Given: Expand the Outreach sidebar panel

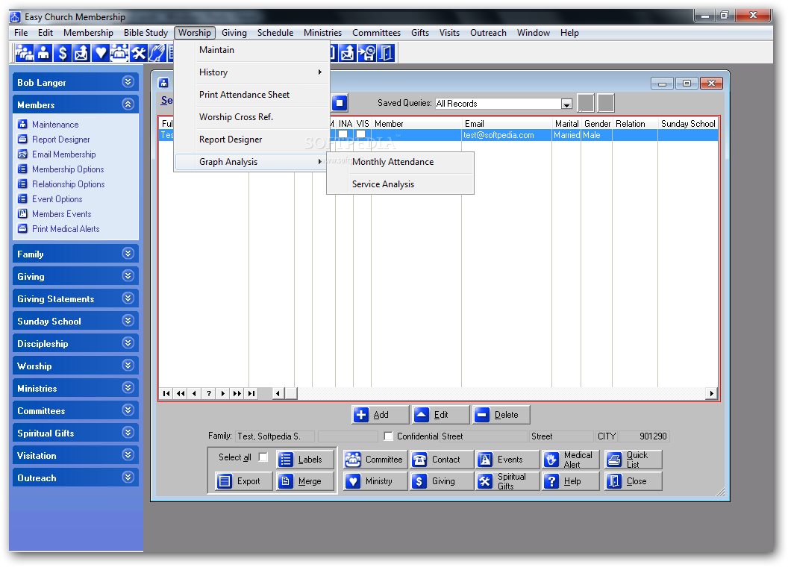Looking at the screenshot, I should (128, 477).
